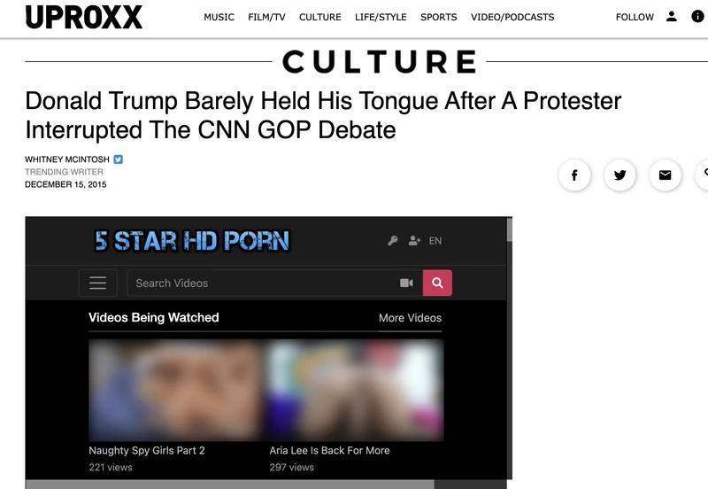Share article by email icon
The image size is (708, 489).
[666, 175]
